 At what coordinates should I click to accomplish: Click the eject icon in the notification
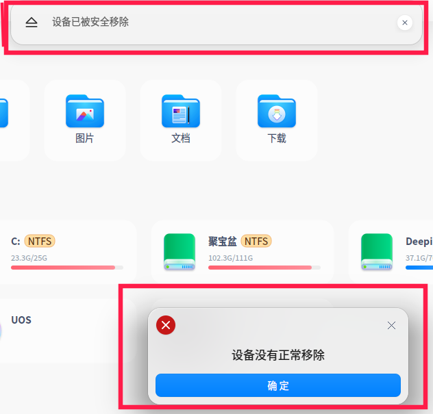[32, 23]
